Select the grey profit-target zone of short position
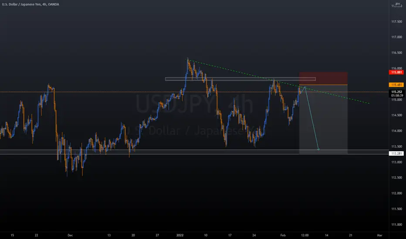 point(323,119)
